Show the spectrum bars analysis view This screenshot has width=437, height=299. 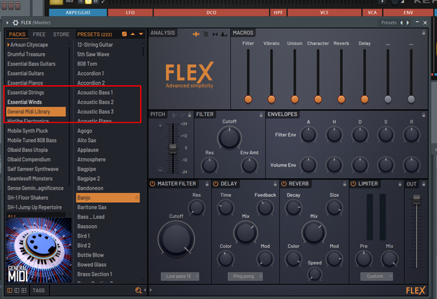pos(206,34)
